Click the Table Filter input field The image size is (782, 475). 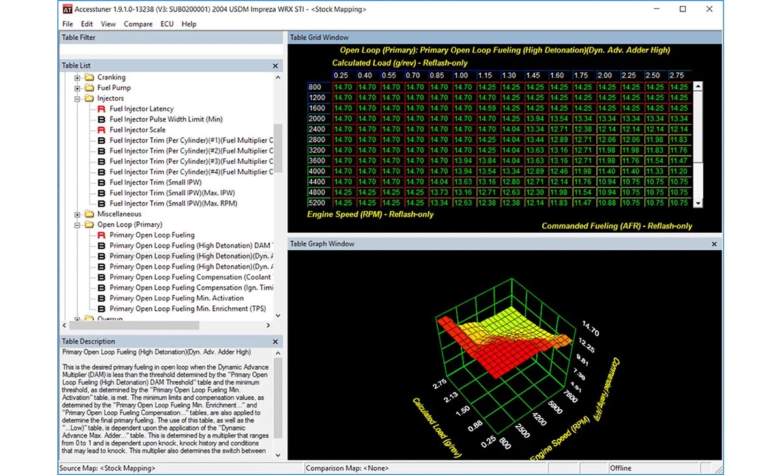[x=171, y=49]
